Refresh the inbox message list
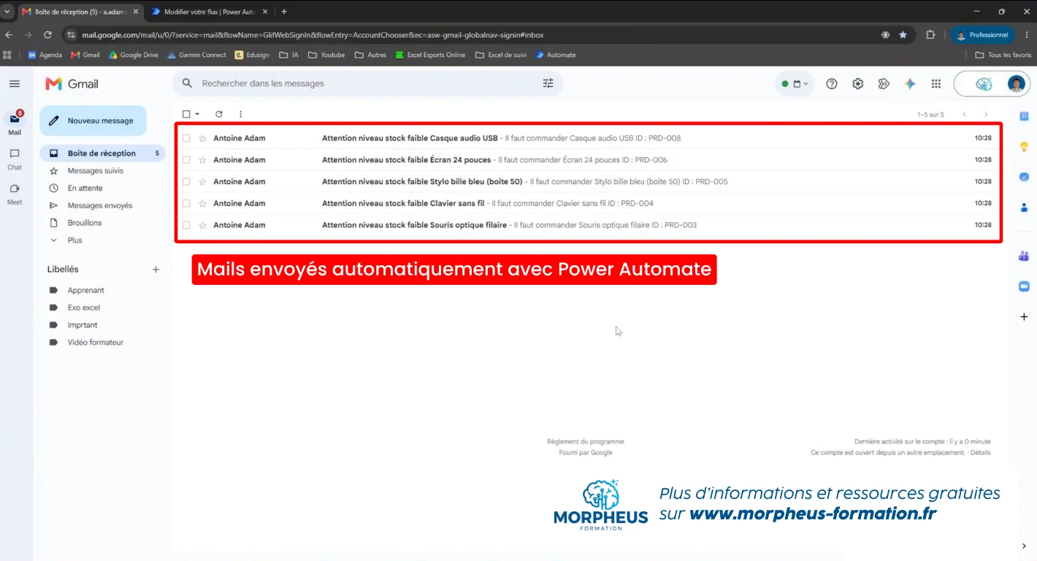The height and width of the screenshot is (561, 1037). (x=219, y=114)
